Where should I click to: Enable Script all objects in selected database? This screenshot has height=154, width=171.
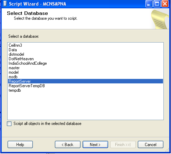tap(9, 124)
